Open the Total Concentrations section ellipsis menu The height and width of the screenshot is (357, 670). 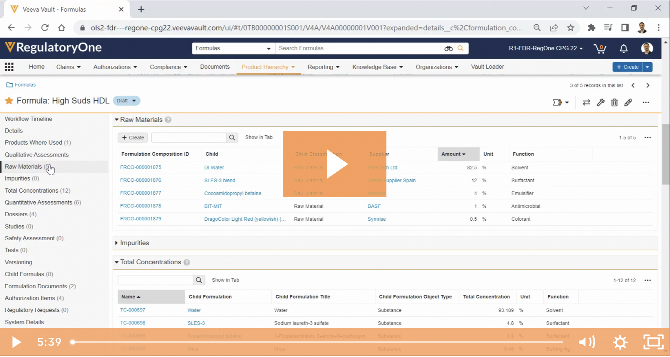coord(648,280)
